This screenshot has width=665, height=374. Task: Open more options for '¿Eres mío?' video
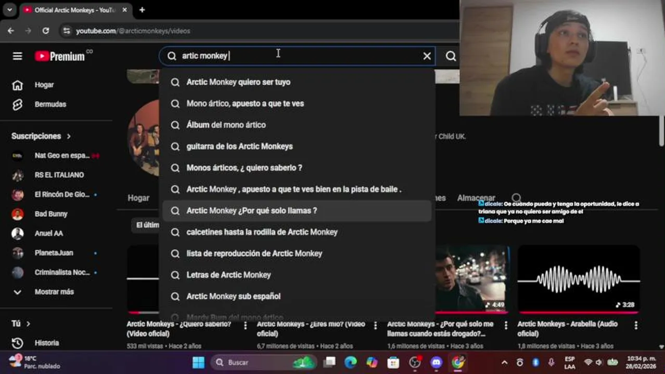(x=376, y=326)
